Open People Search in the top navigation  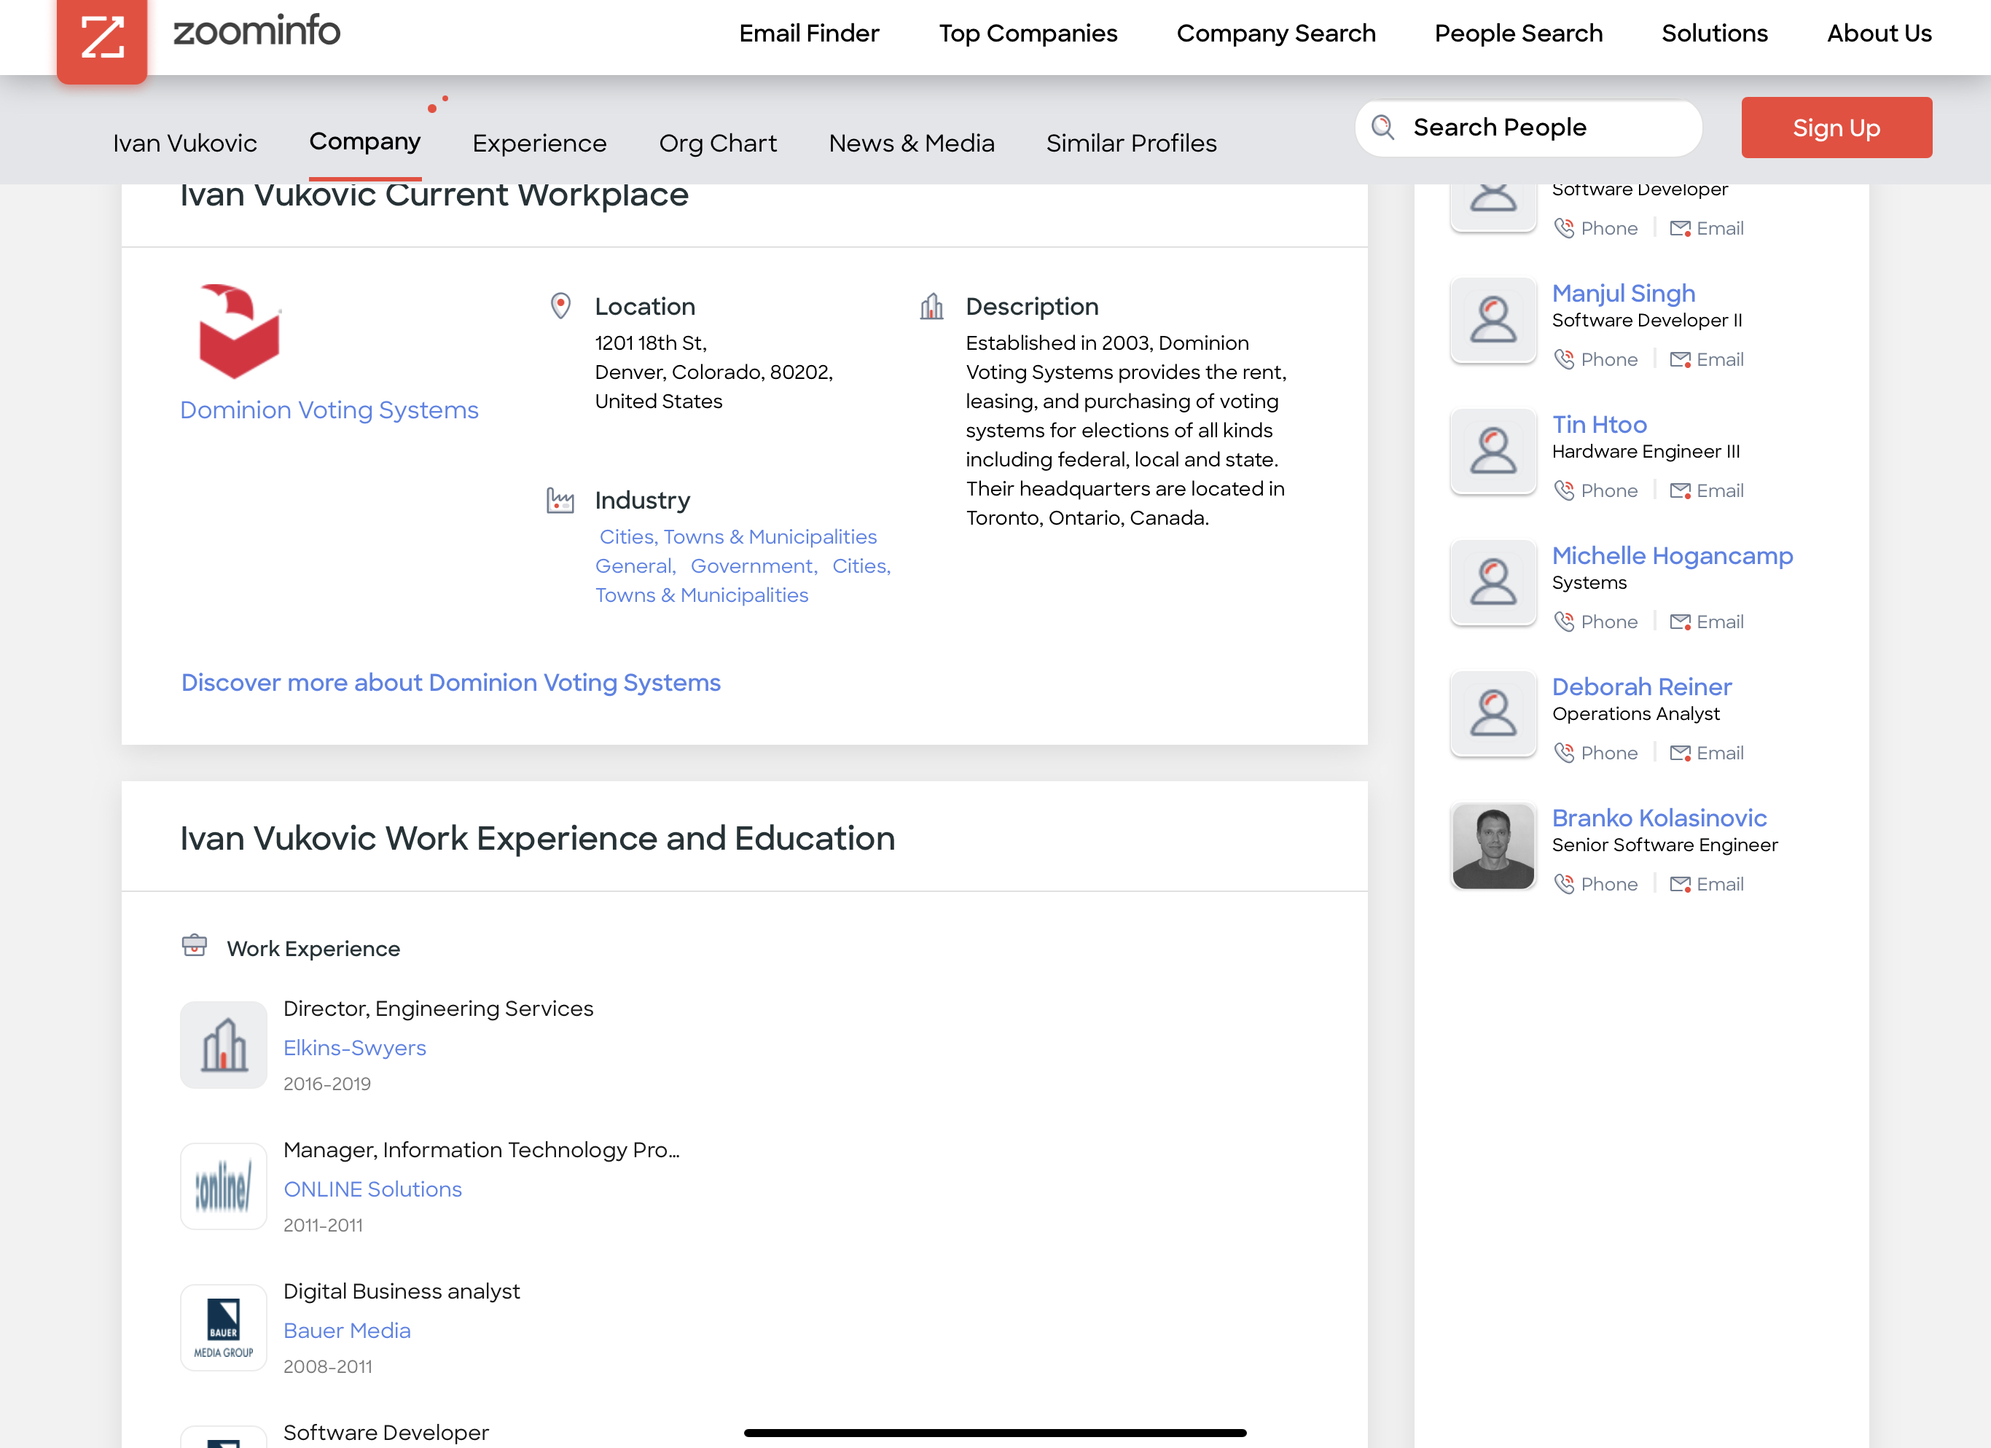tap(1518, 34)
